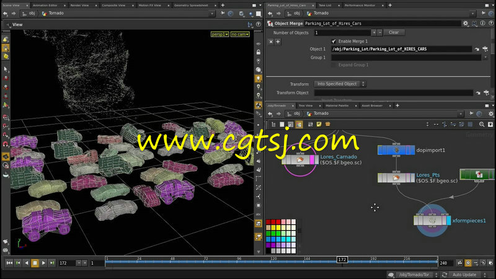Show the sticky note tool in network toolbar
Viewport: 496px width, 279px height.
[319, 125]
